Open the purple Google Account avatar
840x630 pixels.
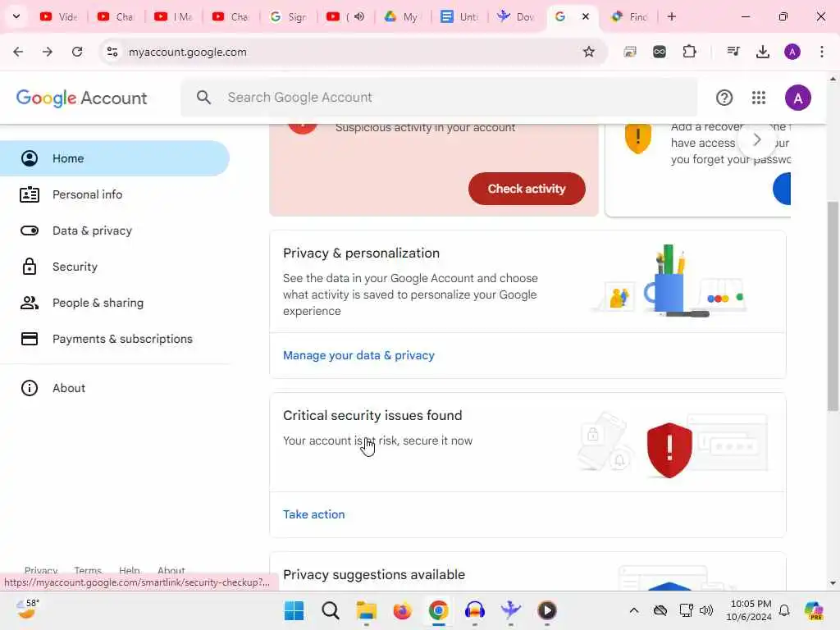pos(797,98)
